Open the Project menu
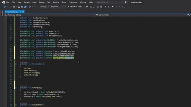Screen dimensions: 191x107 click(27, 2)
